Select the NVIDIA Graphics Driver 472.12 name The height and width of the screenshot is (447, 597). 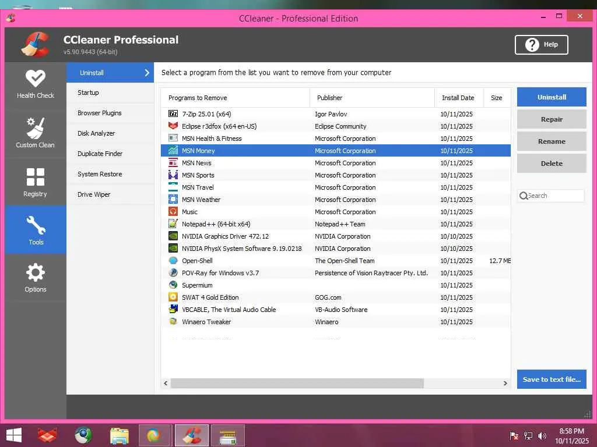pyautogui.click(x=226, y=236)
